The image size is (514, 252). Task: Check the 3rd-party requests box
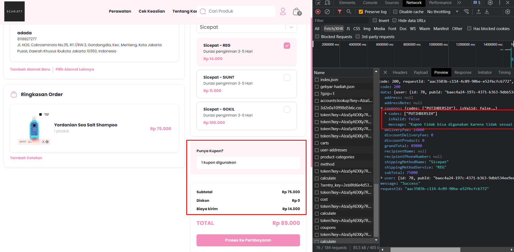358,36
